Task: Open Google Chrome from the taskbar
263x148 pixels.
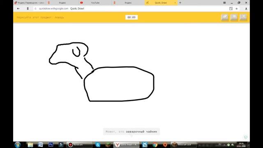Action: tap(155, 145)
